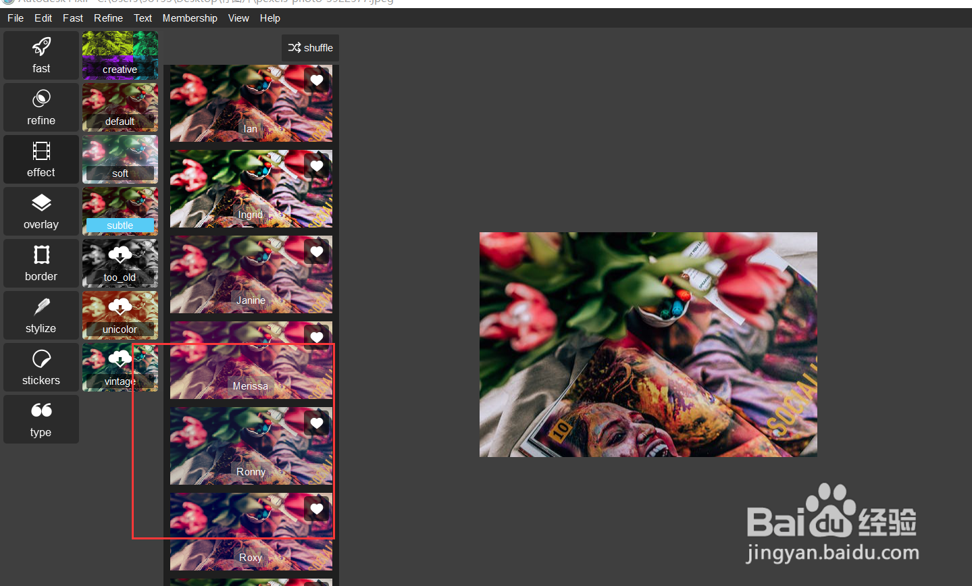Favorite the Roxy effect heart
Screen dimensions: 972x586
click(x=317, y=509)
